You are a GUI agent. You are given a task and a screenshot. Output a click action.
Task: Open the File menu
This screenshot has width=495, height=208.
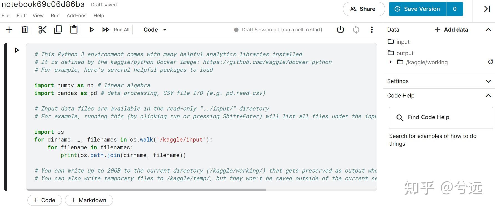[6, 16]
